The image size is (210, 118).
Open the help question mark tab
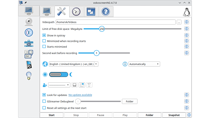[105, 12]
